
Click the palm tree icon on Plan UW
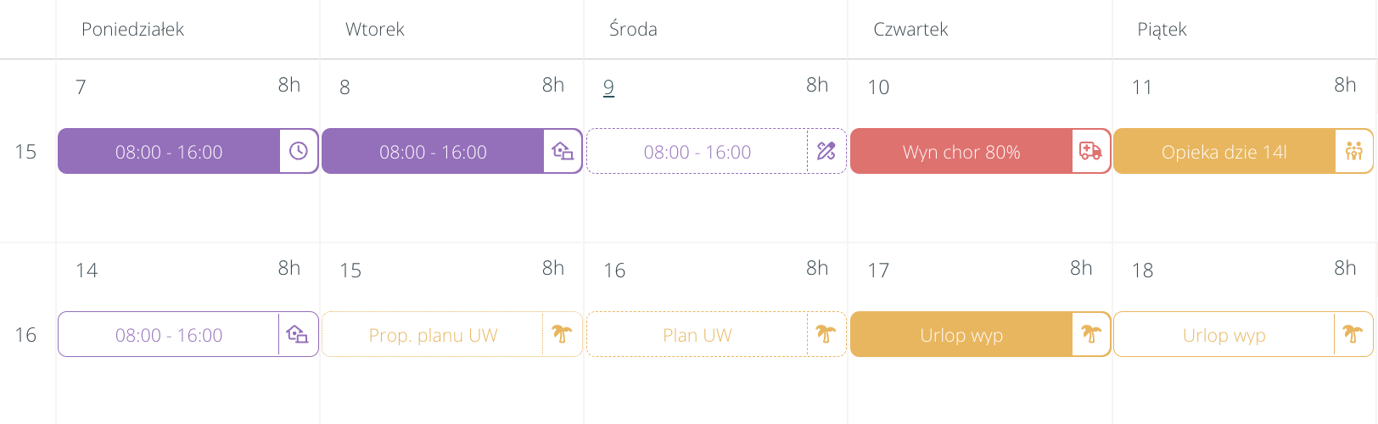coord(826,334)
